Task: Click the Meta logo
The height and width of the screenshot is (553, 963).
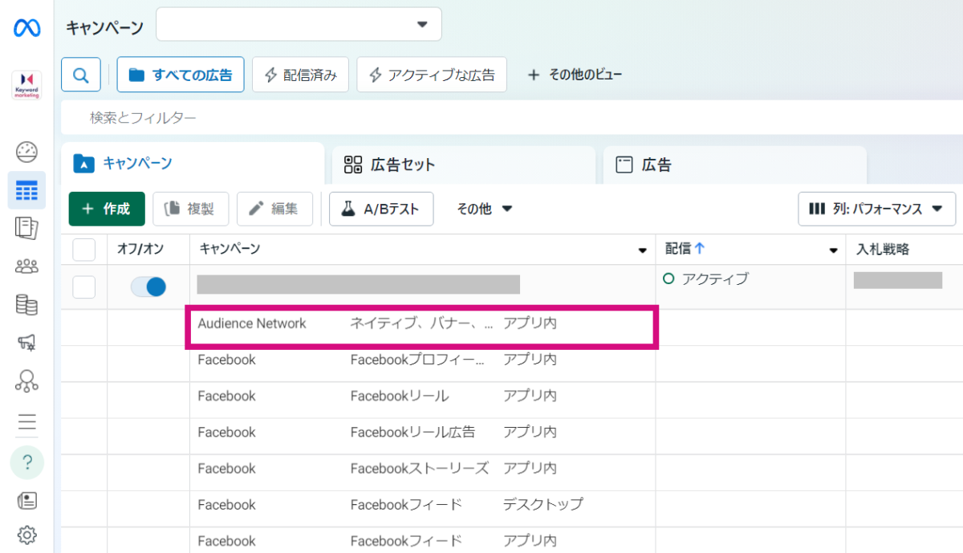Action: pos(26,28)
